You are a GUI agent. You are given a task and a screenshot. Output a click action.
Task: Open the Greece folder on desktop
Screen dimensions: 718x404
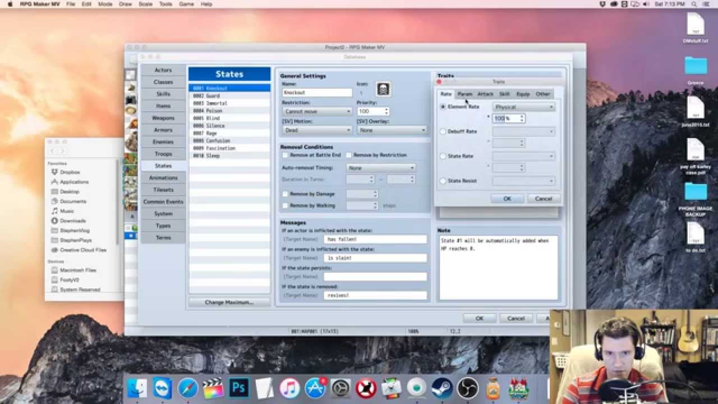click(696, 66)
